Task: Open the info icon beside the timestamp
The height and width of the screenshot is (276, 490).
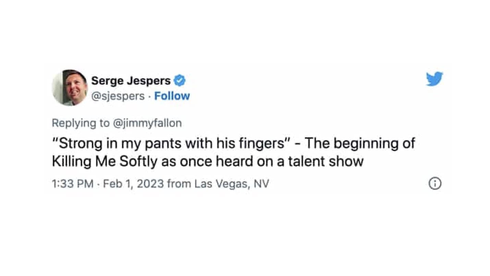Action: point(435,184)
